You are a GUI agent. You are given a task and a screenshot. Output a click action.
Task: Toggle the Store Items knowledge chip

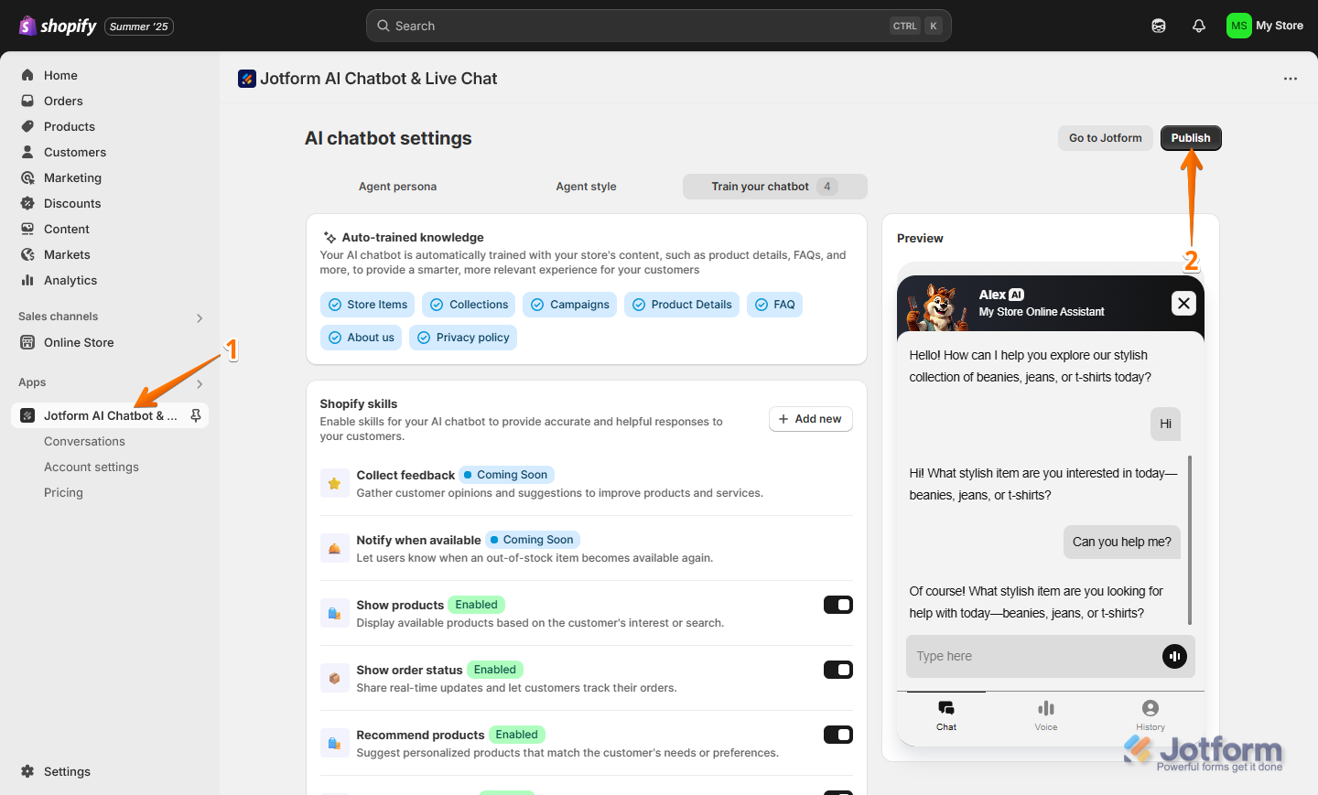367,305
